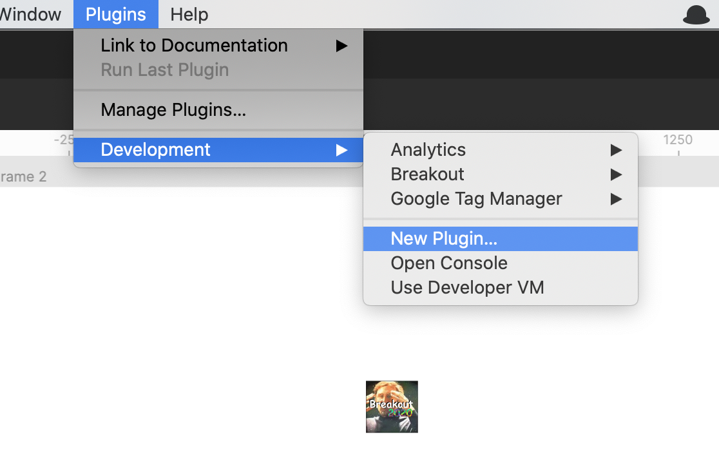
Task: Select the Development menu entry
Action: click(x=218, y=150)
